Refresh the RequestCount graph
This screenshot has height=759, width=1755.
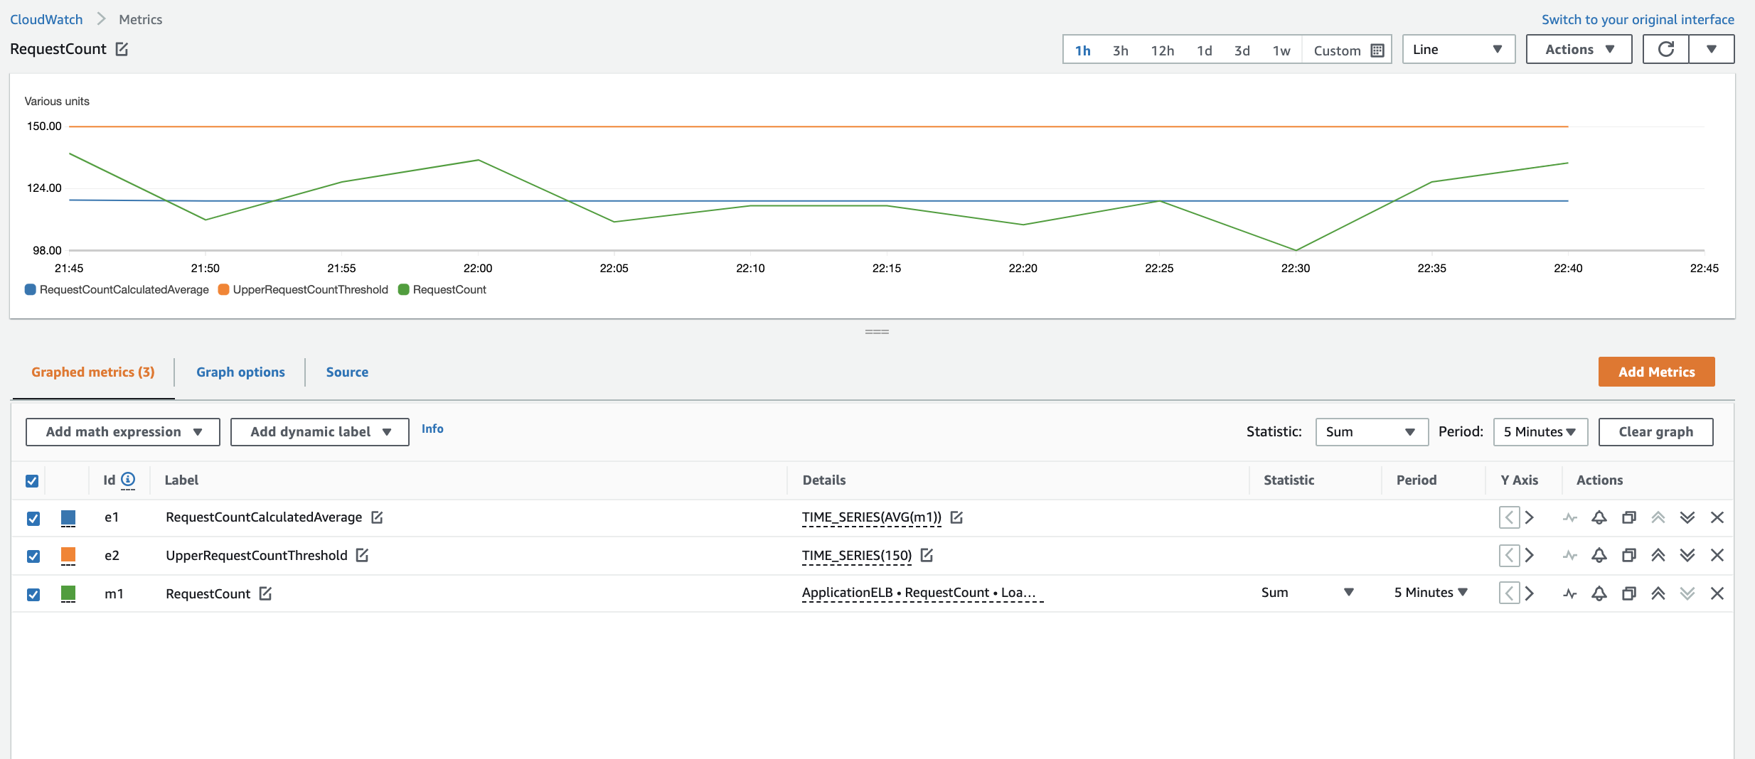[x=1666, y=48]
